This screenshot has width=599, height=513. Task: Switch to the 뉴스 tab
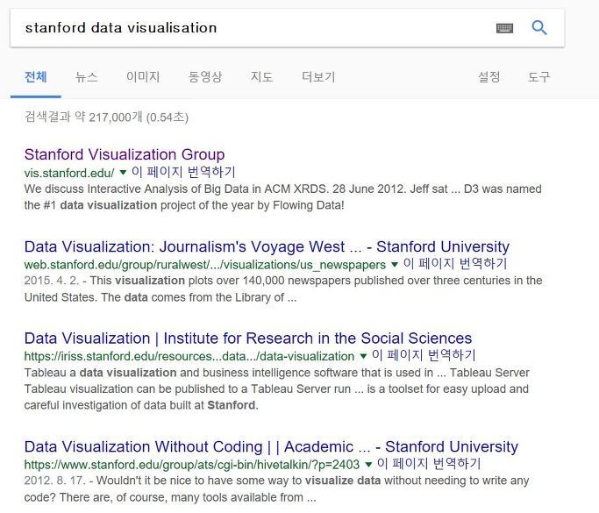pyautogui.click(x=86, y=77)
